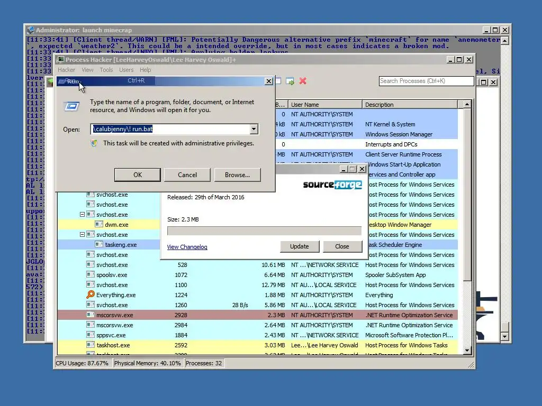
Task: Click the 'Client Server Runtime Process' description
Action: 403,154
